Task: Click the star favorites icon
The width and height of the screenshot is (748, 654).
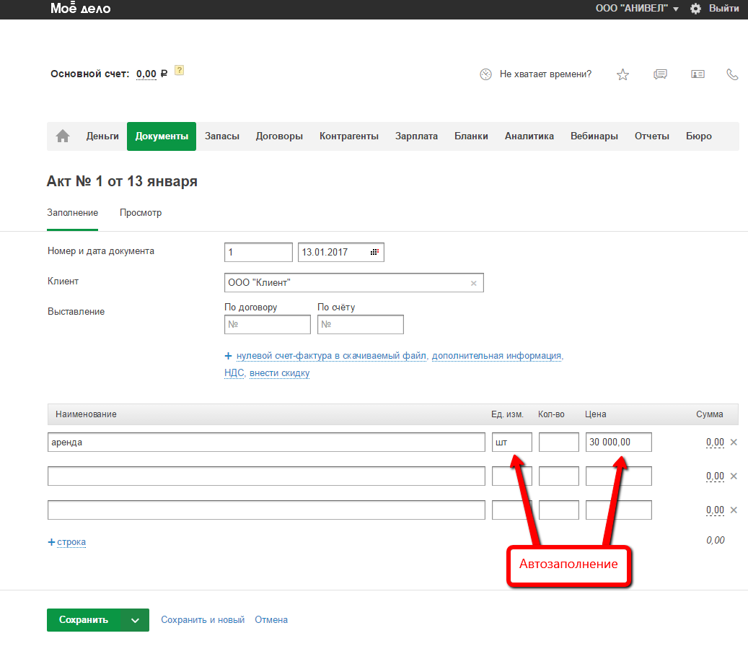Action: pyautogui.click(x=622, y=74)
